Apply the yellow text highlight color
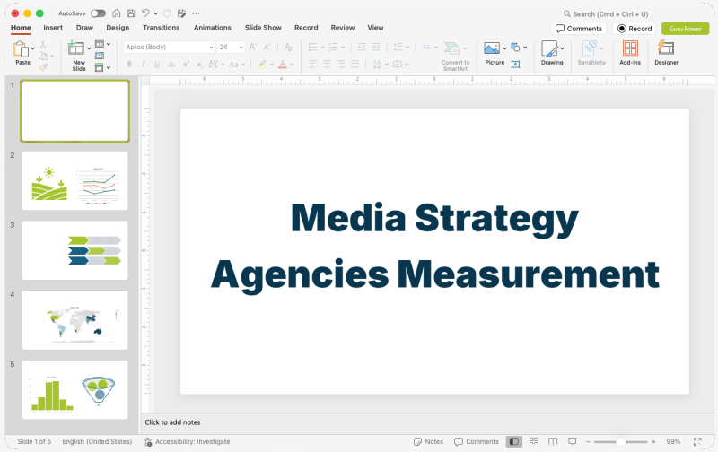This screenshot has width=718, height=452. pos(262,65)
